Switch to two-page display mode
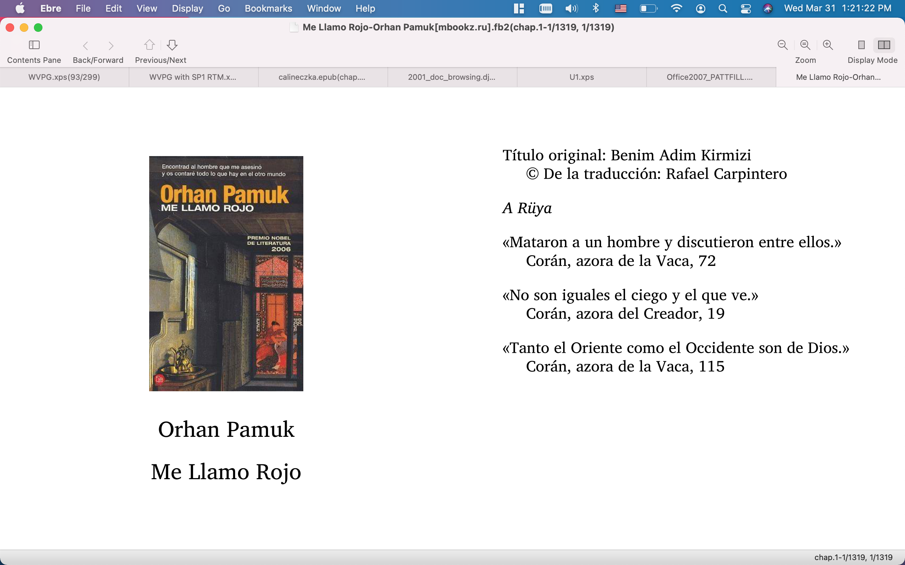This screenshot has width=905, height=565. click(x=884, y=45)
